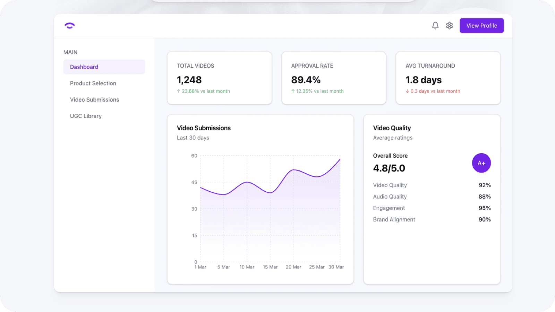Click the Avg Turnaround card
Image resolution: width=555 pixels, height=312 pixels.
pos(448,78)
